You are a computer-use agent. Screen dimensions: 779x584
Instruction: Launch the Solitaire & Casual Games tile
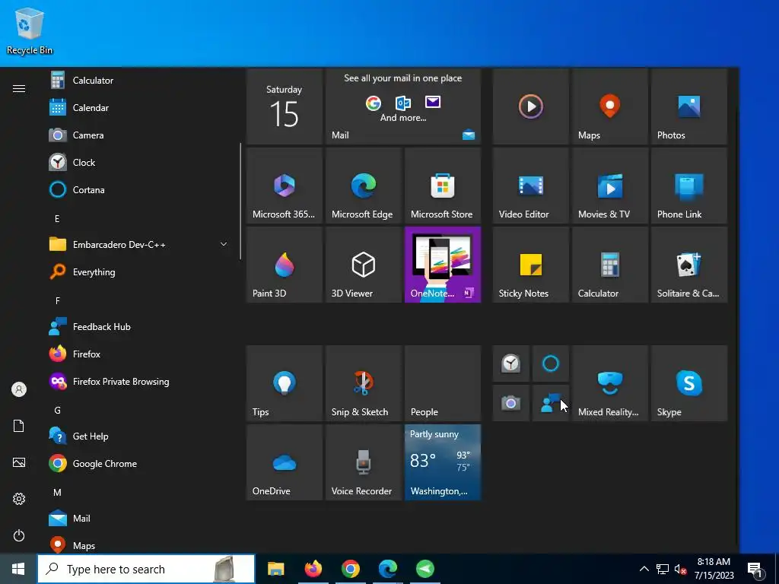pyautogui.click(x=689, y=265)
